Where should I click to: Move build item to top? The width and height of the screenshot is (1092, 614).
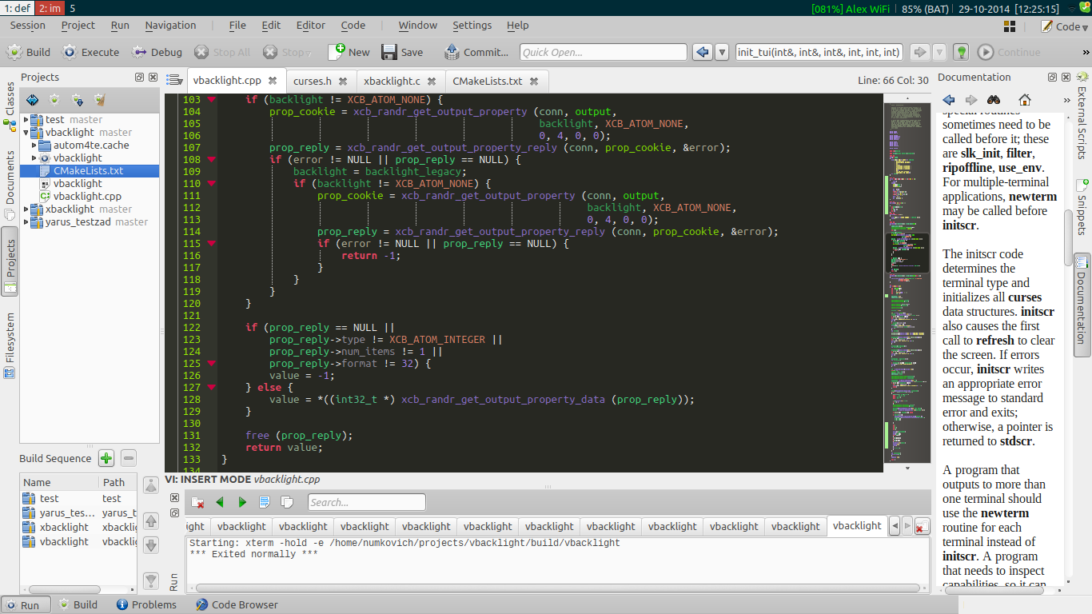click(150, 486)
